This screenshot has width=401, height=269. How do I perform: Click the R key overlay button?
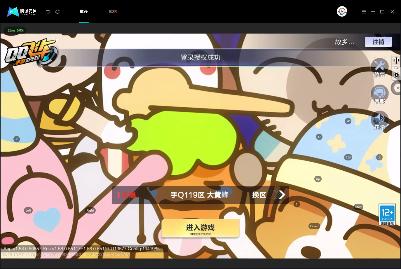17,139
